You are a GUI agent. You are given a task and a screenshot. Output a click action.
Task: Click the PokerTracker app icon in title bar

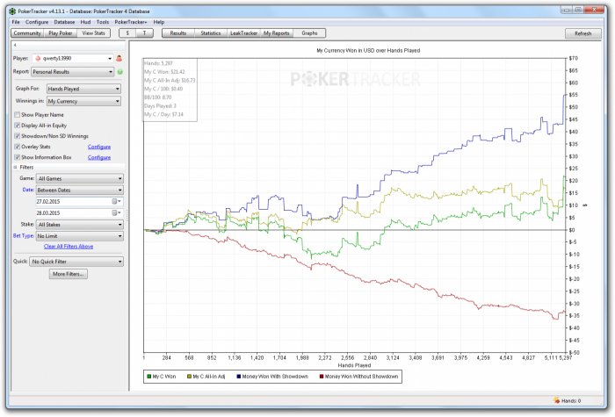(11, 10)
